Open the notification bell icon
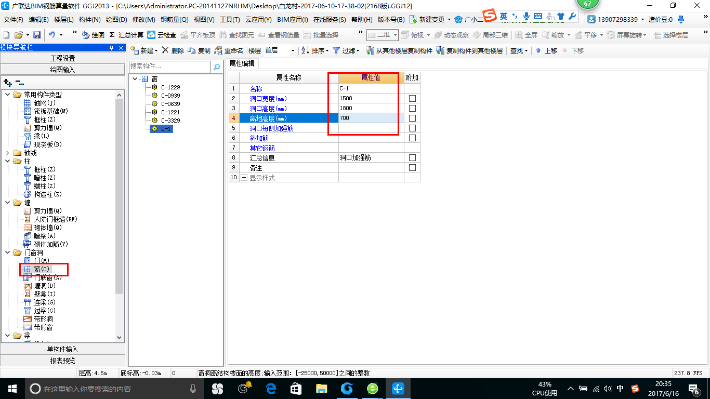710x399 pixels. [680, 19]
